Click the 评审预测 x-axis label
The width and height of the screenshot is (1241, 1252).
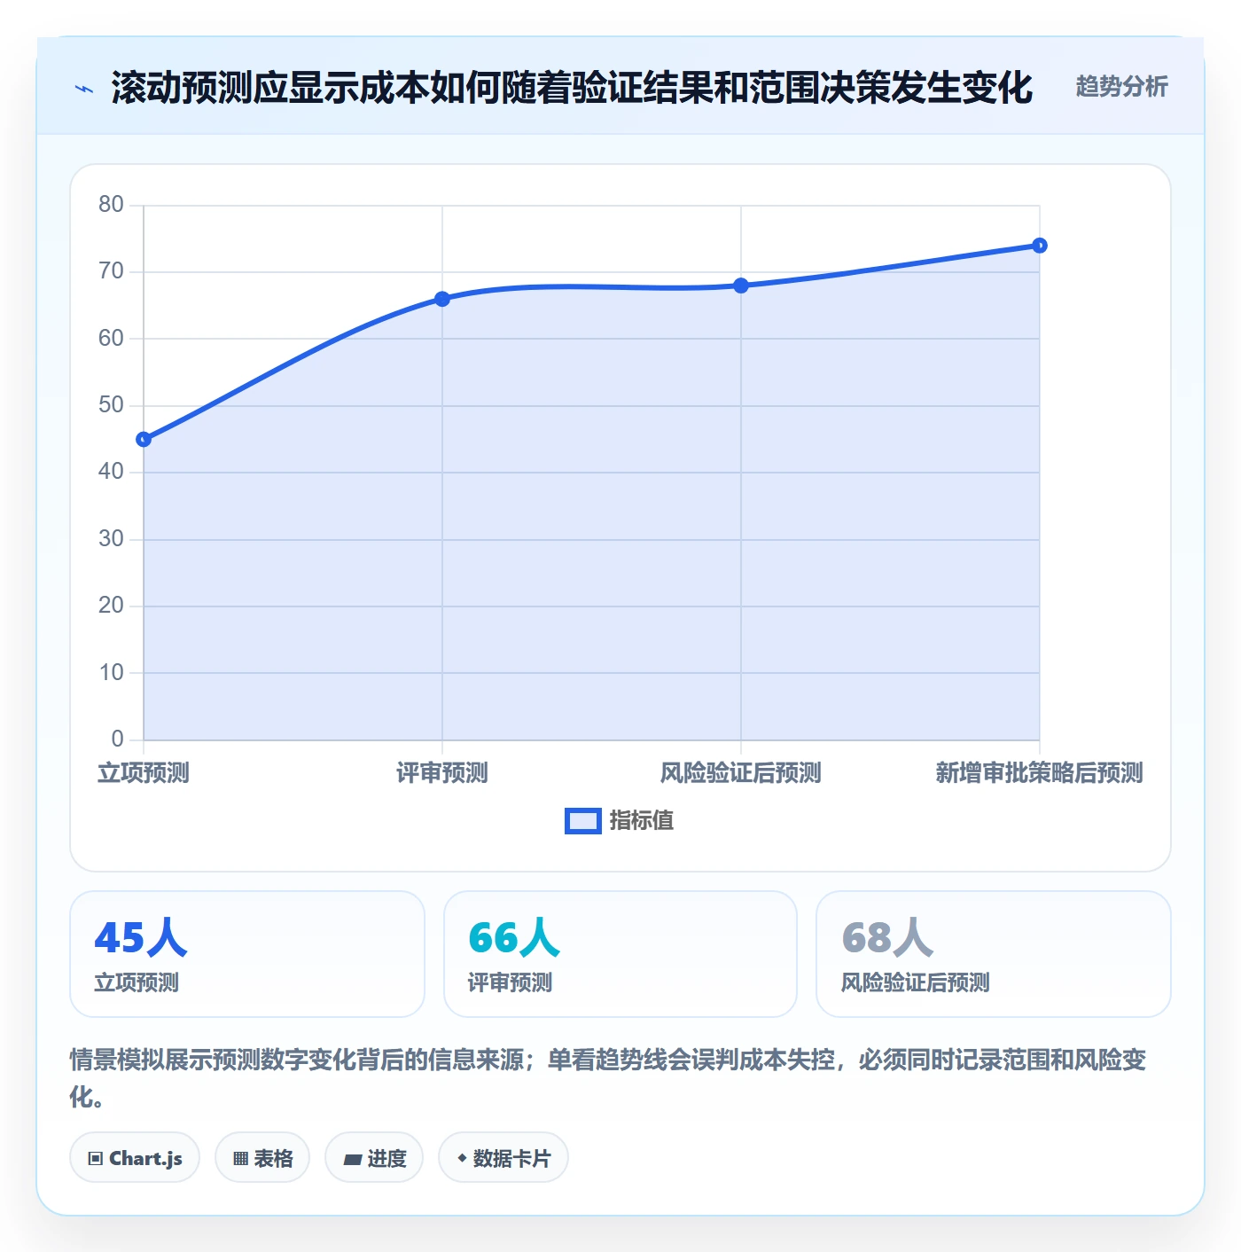click(442, 773)
